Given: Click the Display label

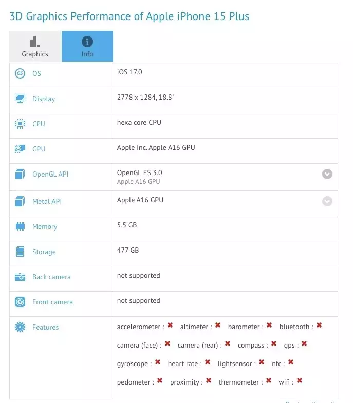Looking at the screenshot, I should [44, 99].
